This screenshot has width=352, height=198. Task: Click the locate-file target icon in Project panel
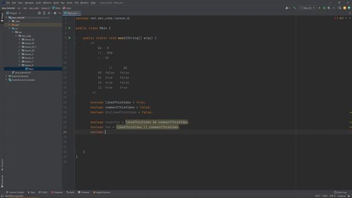(40, 13)
